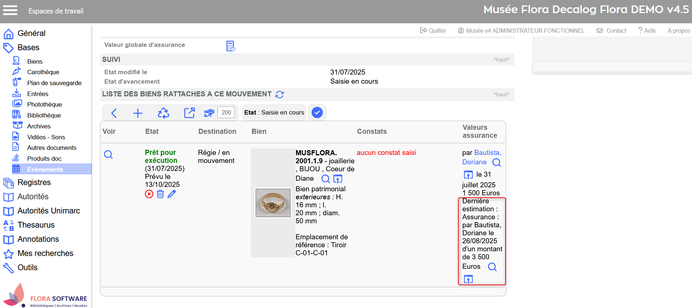This screenshot has height=308, width=692.
Task: Click the ring thumbnail image
Action: pos(273,203)
